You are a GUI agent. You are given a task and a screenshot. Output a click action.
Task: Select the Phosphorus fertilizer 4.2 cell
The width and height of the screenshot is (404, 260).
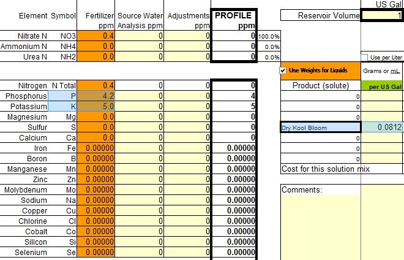click(x=96, y=96)
